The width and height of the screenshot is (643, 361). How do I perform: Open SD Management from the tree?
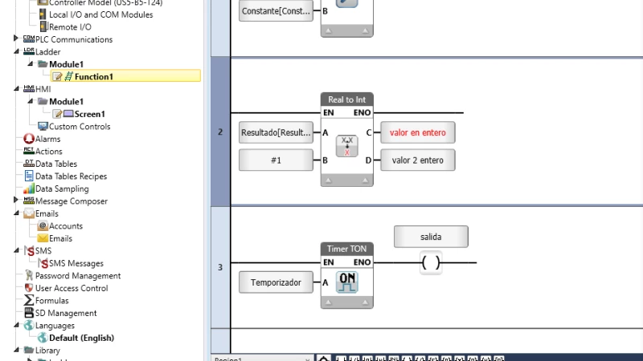point(65,313)
